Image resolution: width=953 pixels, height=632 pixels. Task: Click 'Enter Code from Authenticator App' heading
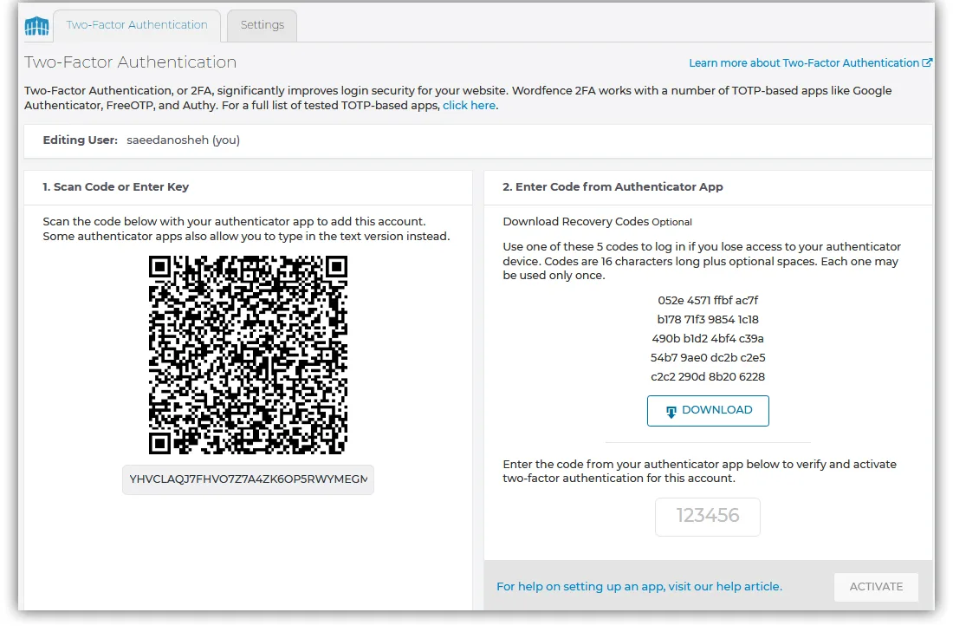(x=613, y=186)
